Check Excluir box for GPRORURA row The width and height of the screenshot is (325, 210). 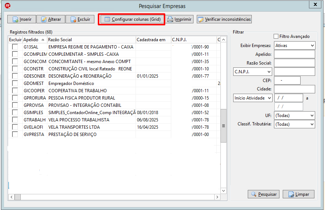15,98
